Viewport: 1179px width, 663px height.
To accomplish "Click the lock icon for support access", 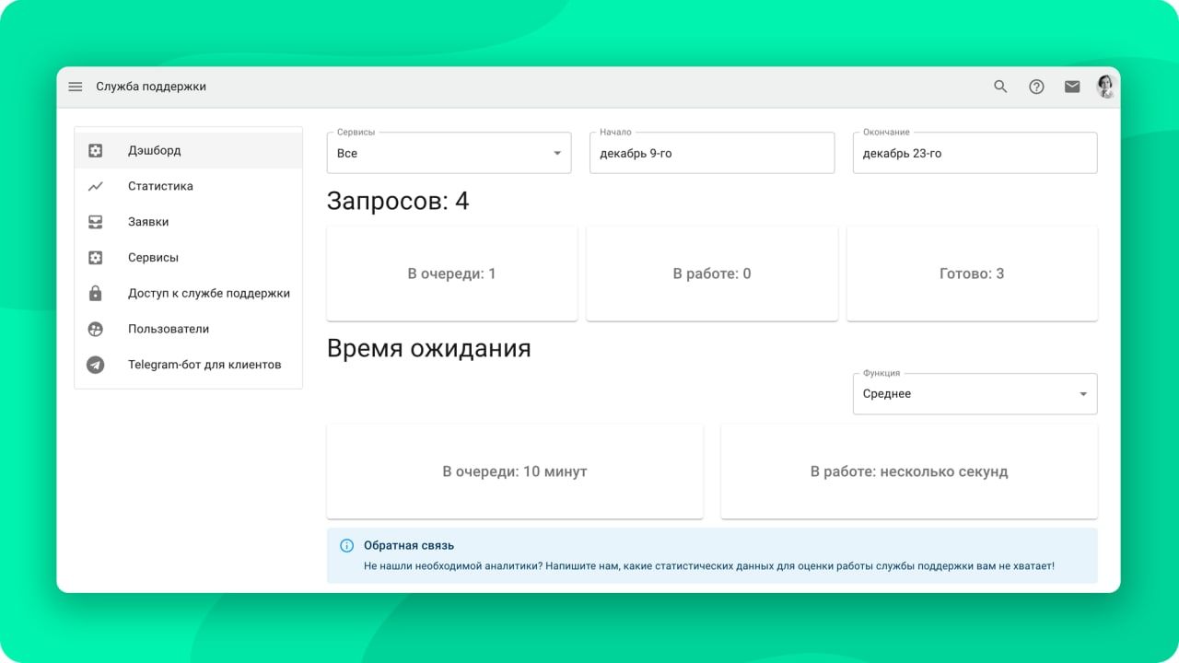I will pyautogui.click(x=96, y=293).
